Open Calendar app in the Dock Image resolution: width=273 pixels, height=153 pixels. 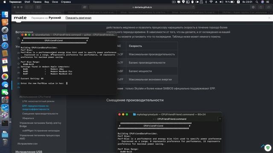tap(5, 61)
